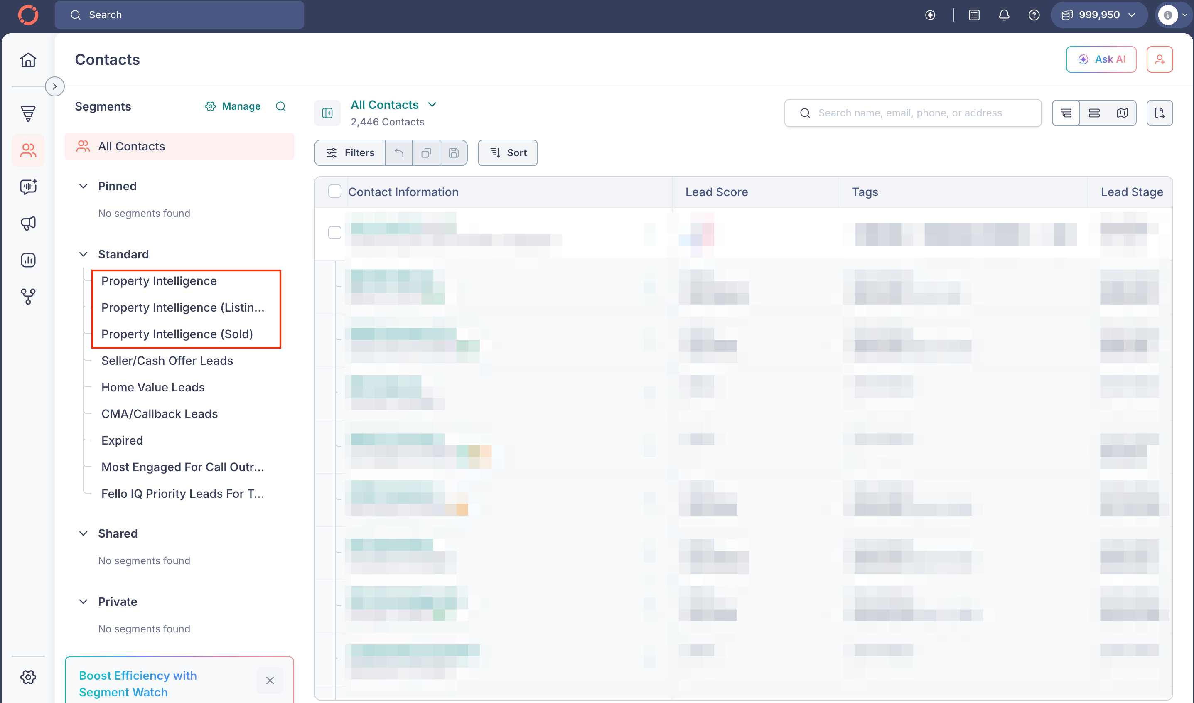This screenshot has width=1194, height=703.
Task: Click the save segment icon
Action: point(453,153)
